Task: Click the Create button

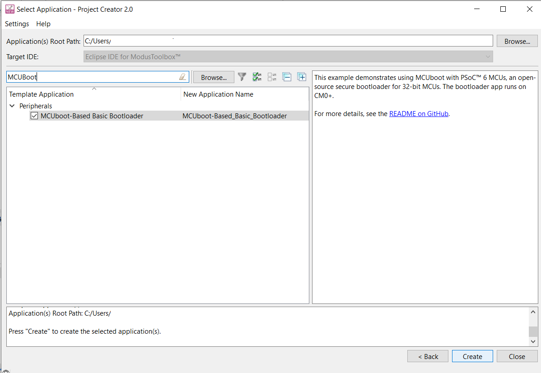Action: [x=472, y=356]
